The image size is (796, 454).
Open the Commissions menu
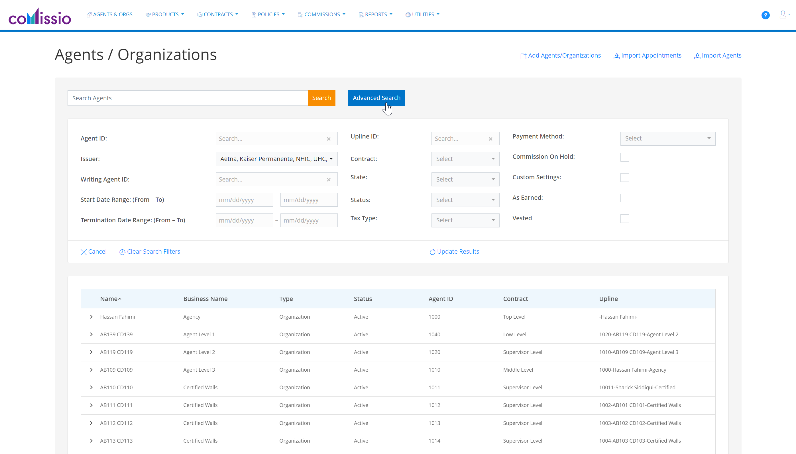(321, 14)
